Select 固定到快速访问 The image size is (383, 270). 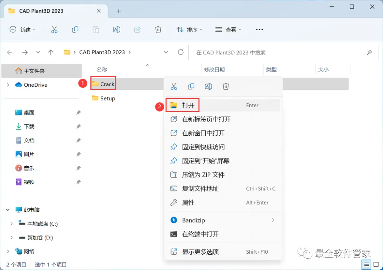tap(223, 147)
